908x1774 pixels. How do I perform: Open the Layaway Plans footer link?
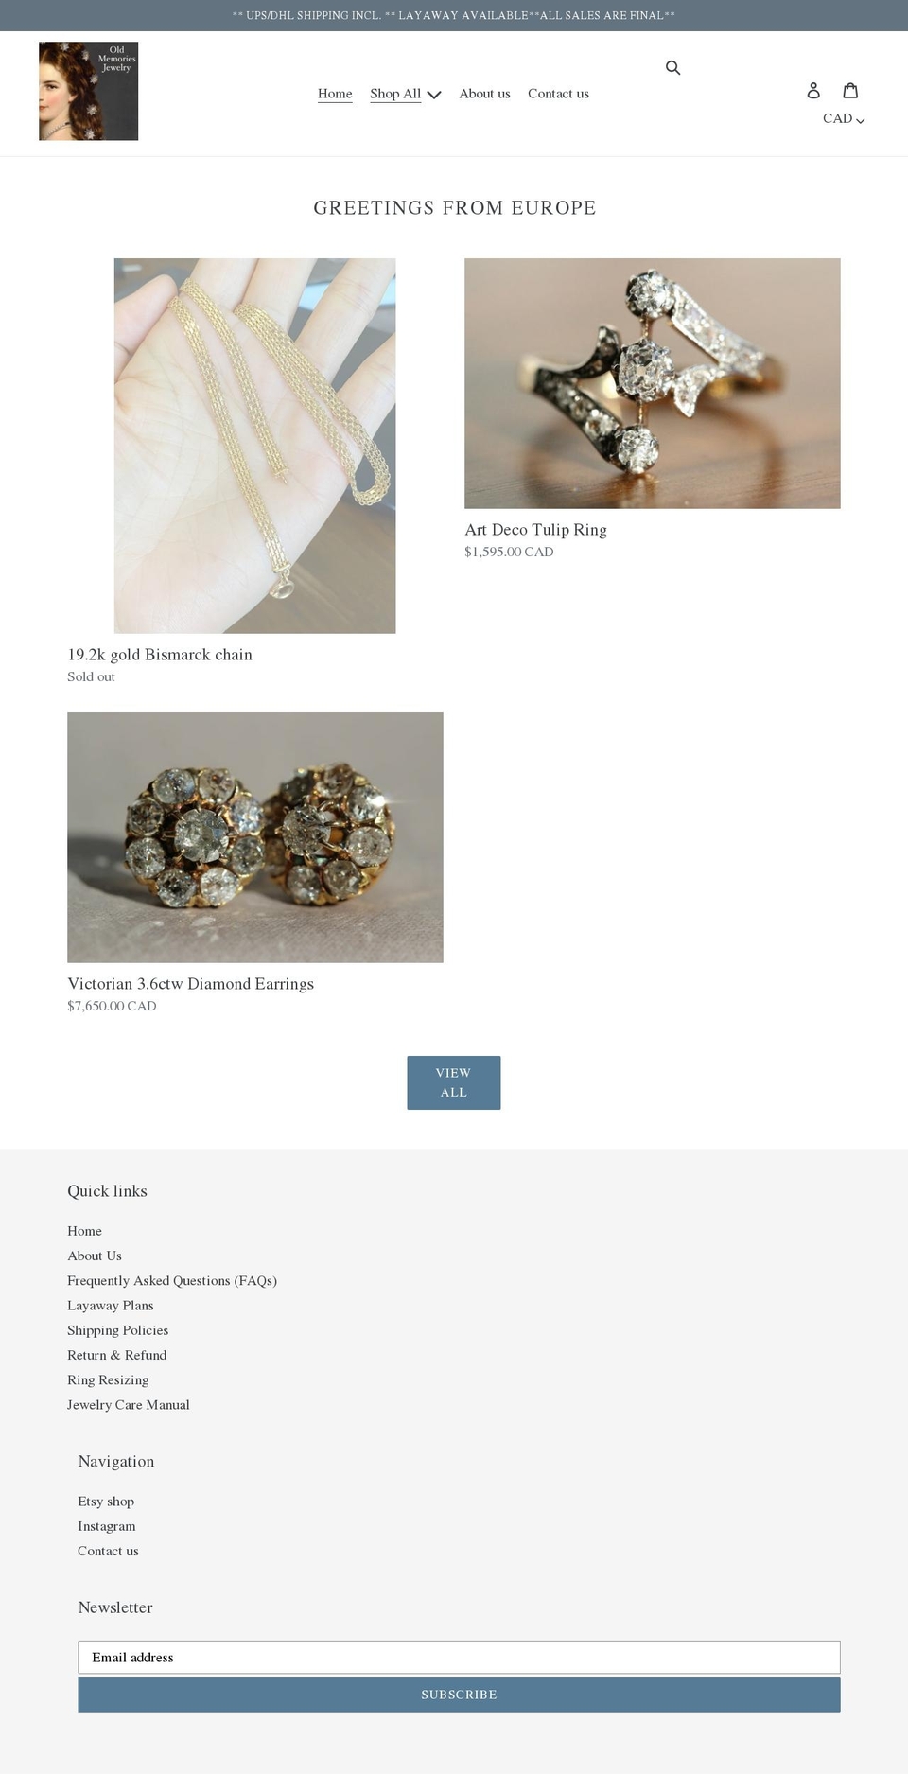coord(110,1306)
